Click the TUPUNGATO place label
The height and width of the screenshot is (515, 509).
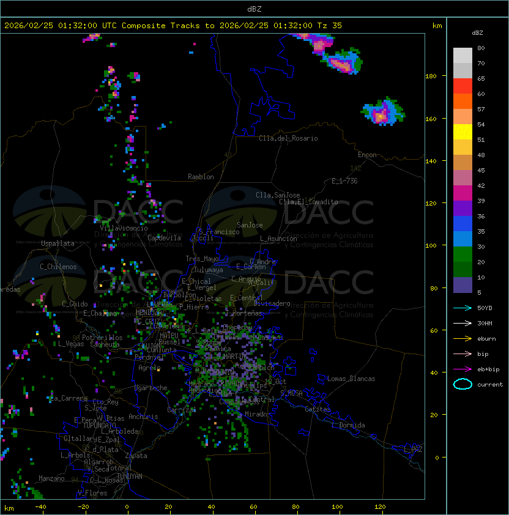click(x=99, y=426)
